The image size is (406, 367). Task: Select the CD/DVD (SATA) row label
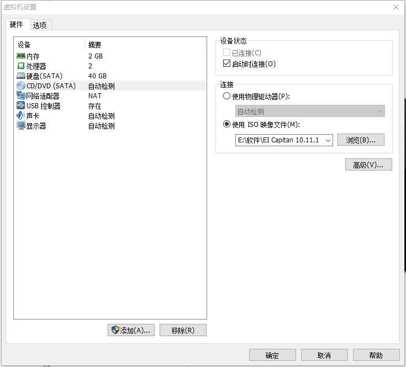51,86
